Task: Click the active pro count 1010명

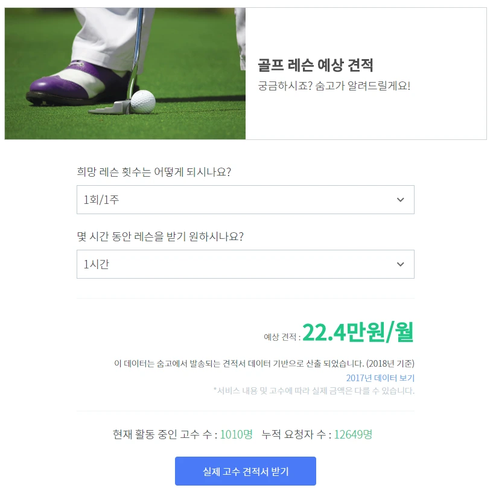Action: coord(236,434)
